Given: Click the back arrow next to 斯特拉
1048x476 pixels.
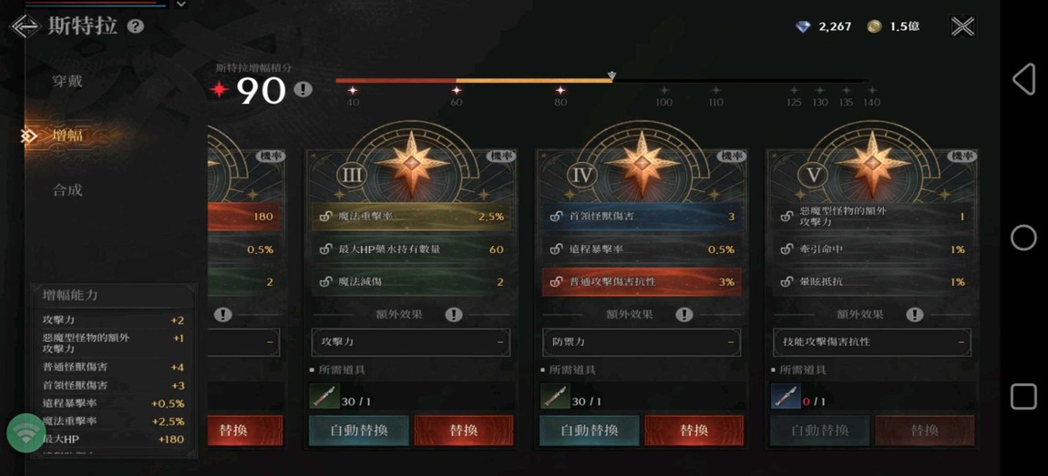Looking at the screenshot, I should pyautogui.click(x=25, y=26).
